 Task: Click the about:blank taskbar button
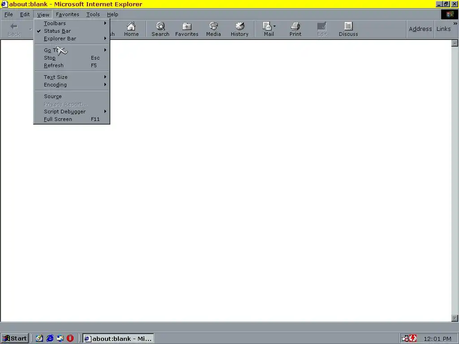coord(118,339)
